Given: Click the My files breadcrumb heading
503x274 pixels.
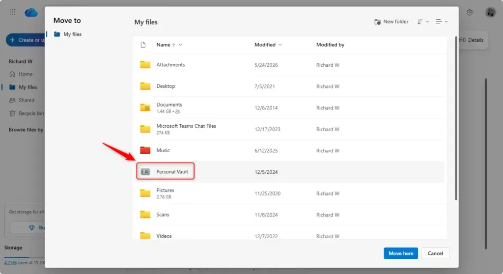Looking at the screenshot, I should pos(145,22).
